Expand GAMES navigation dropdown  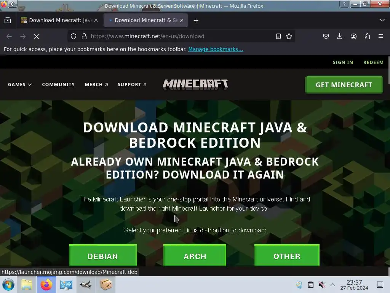(x=20, y=84)
